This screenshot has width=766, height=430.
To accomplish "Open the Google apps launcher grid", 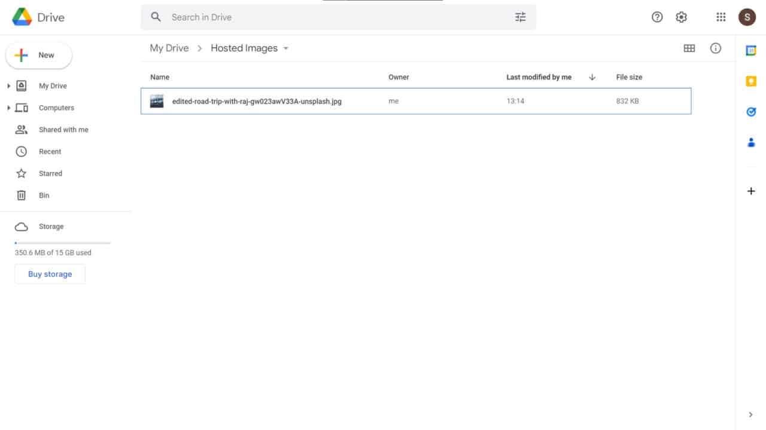I will (721, 17).
